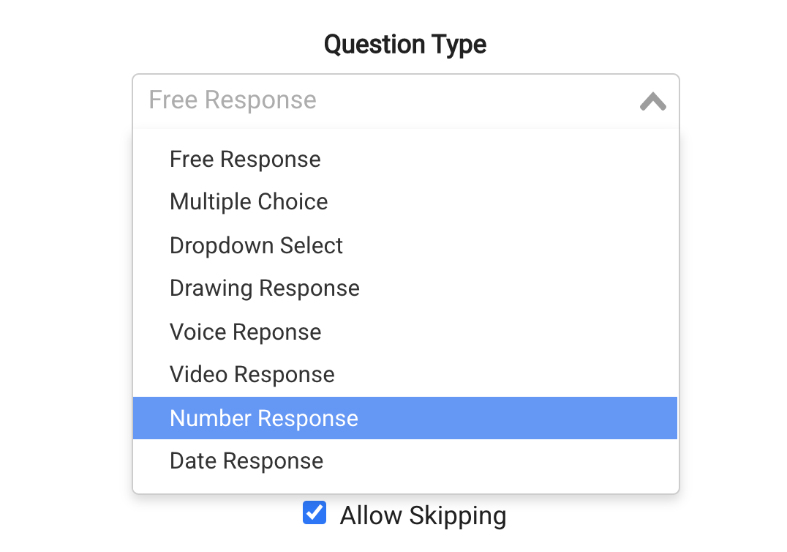Pick Date Response from the list
This screenshot has height=552, width=787.
(x=246, y=461)
